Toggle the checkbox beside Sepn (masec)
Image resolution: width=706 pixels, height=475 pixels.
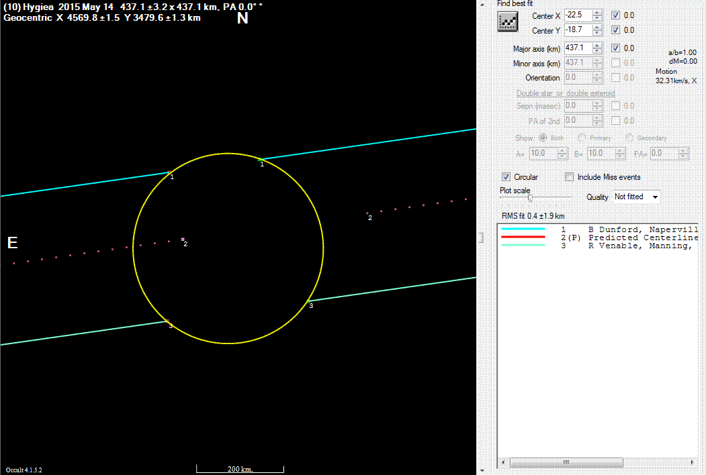click(x=615, y=106)
